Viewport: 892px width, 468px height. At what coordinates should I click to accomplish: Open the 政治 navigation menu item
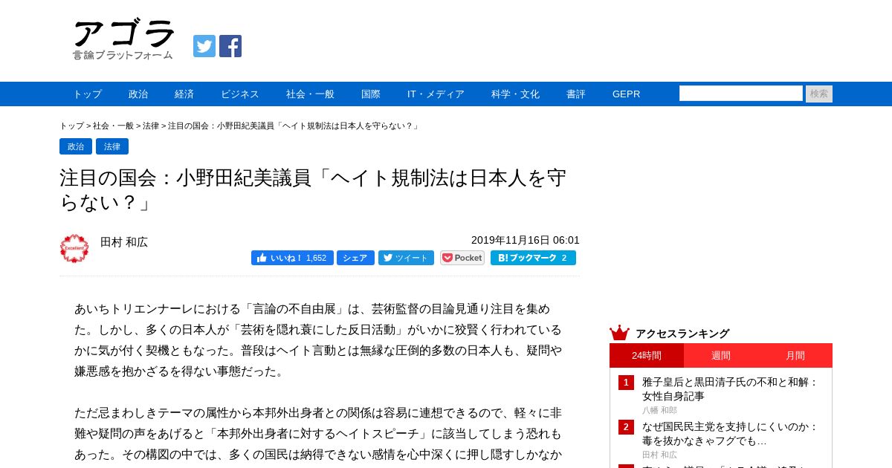pos(138,94)
